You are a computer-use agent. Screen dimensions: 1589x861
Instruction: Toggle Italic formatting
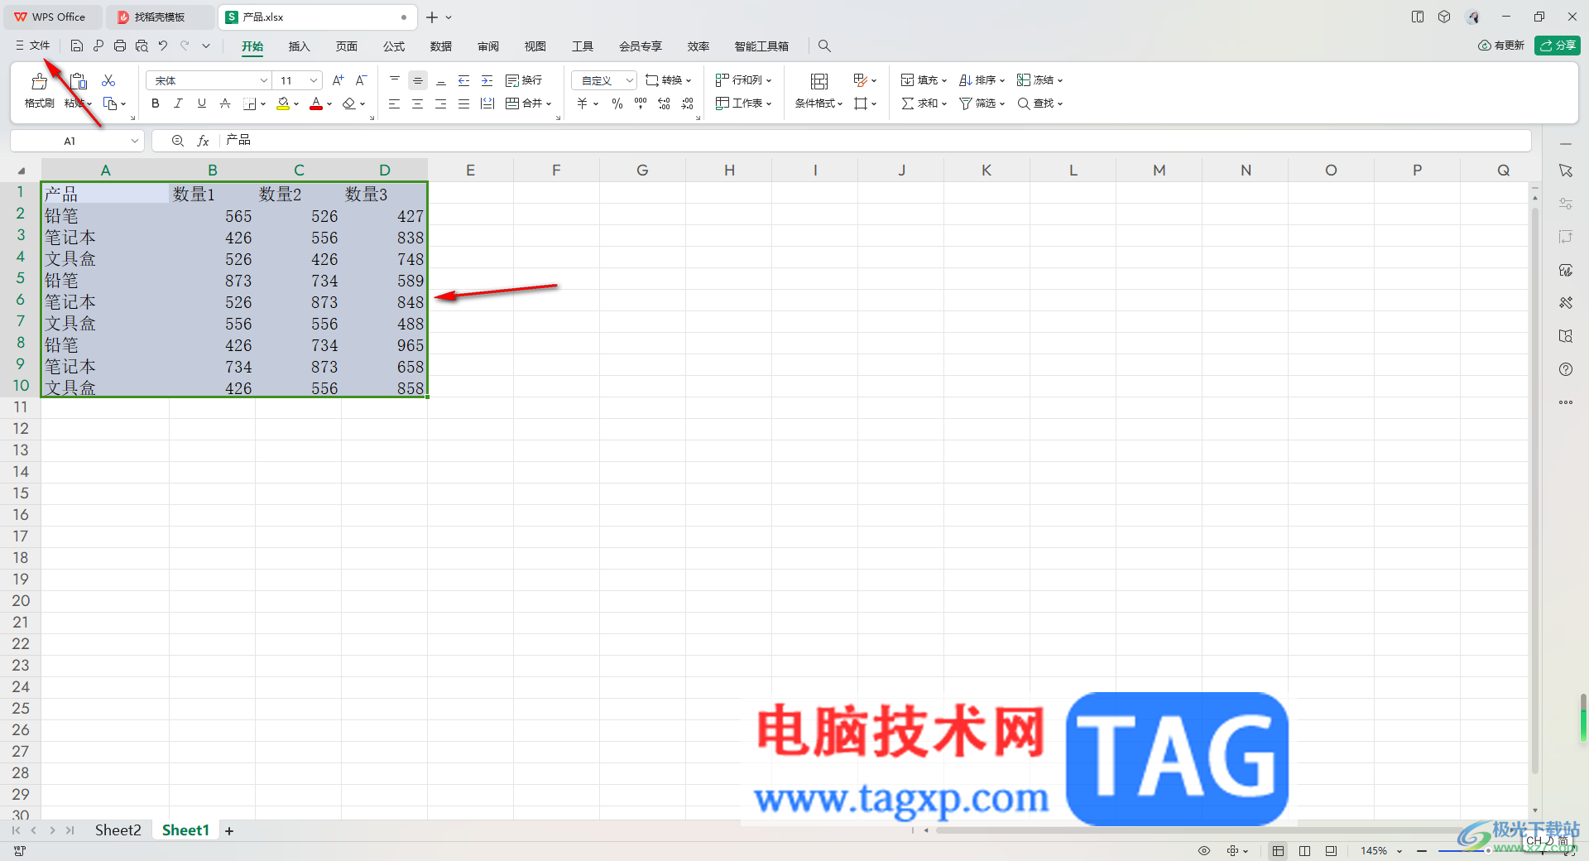tap(178, 103)
